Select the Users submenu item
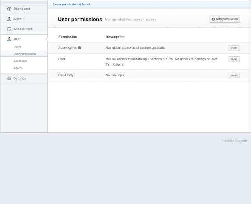251x204 pixels. pos(17,47)
